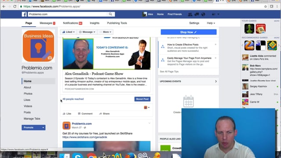Click the '48 people reached' link
This screenshot has width=281, height=158.
(73, 99)
